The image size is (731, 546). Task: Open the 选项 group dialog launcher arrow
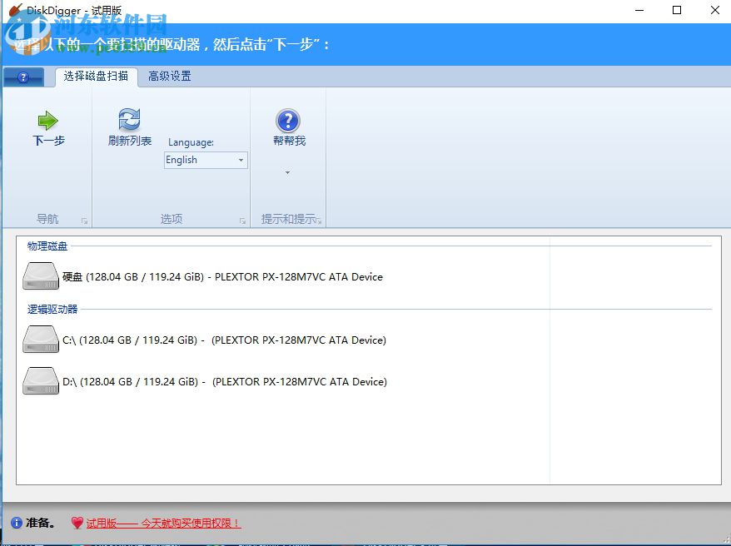(242, 221)
